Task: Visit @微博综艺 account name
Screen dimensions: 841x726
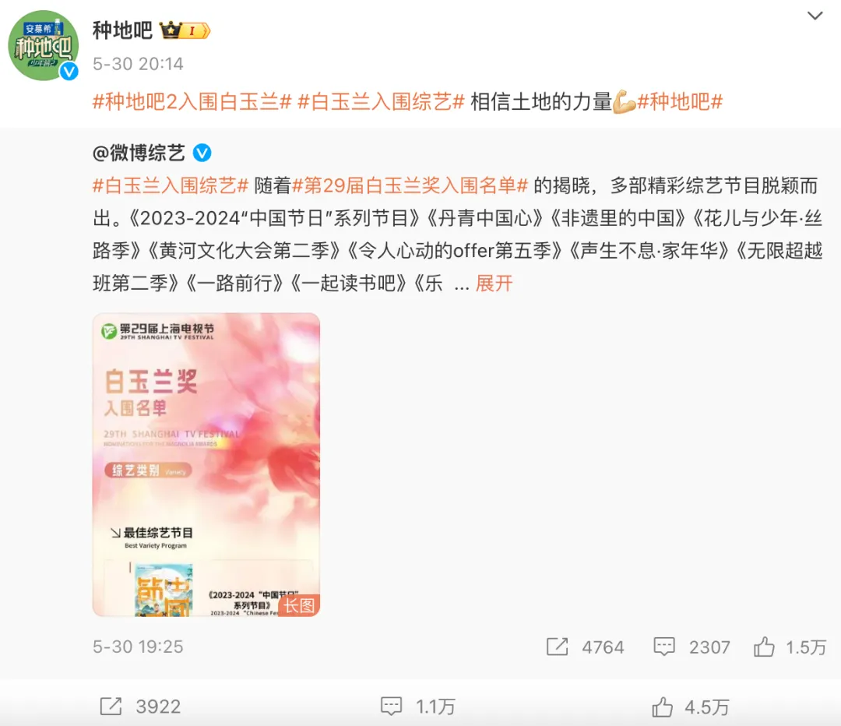Action: pyautogui.click(x=139, y=153)
